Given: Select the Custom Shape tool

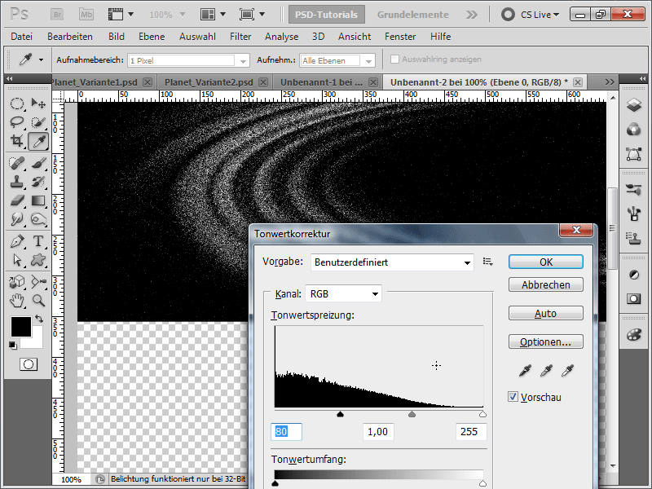Looking at the screenshot, I should pos(38,260).
